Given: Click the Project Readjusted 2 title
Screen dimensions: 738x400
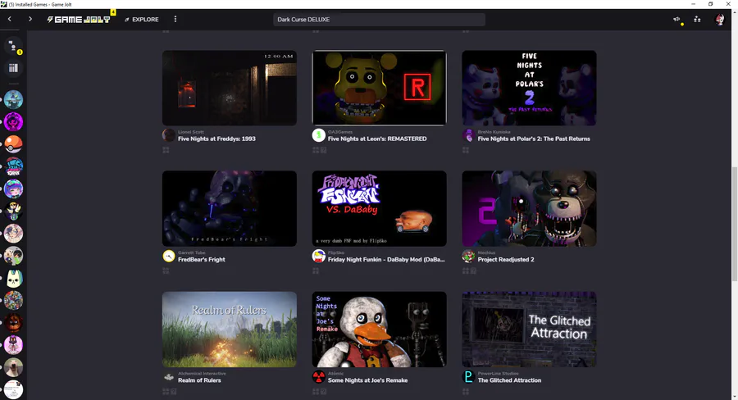Looking at the screenshot, I should (506, 259).
